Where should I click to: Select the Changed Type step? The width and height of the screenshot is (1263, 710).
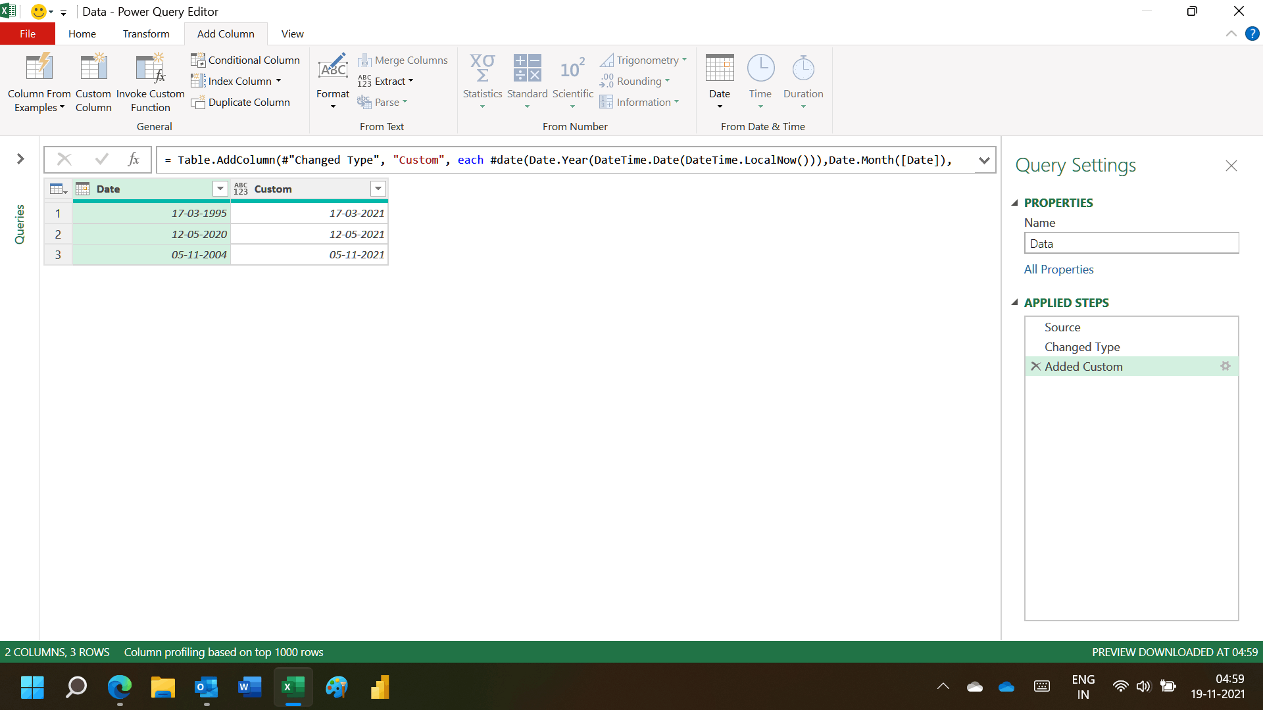[x=1082, y=347]
